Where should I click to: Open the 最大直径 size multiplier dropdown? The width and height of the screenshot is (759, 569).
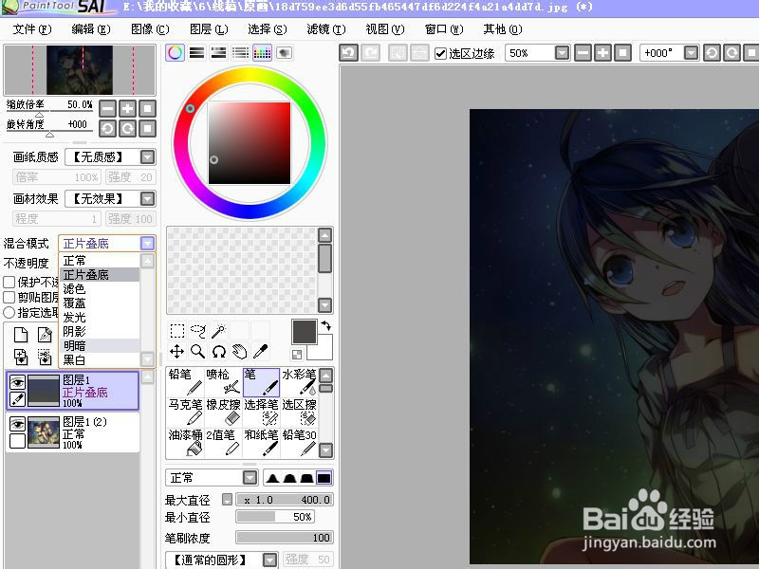pos(227,500)
